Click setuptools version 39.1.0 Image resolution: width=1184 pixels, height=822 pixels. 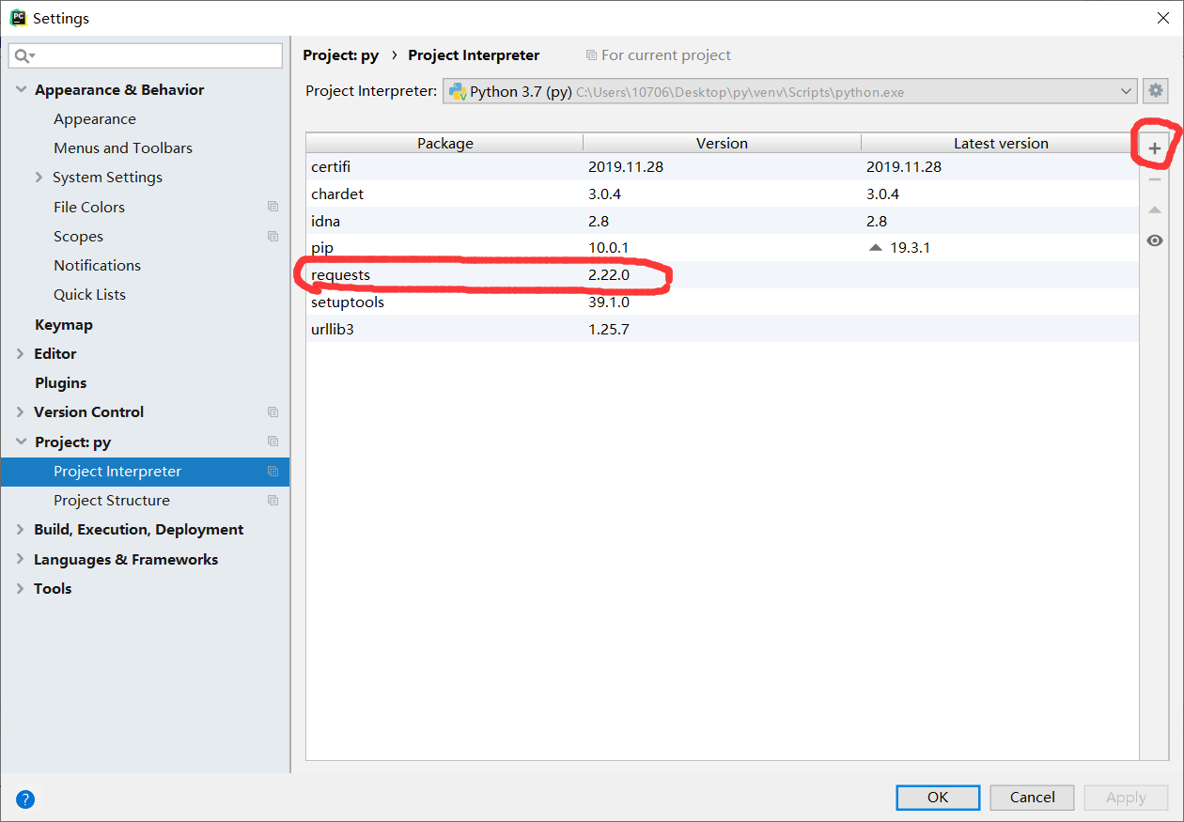[x=608, y=302]
